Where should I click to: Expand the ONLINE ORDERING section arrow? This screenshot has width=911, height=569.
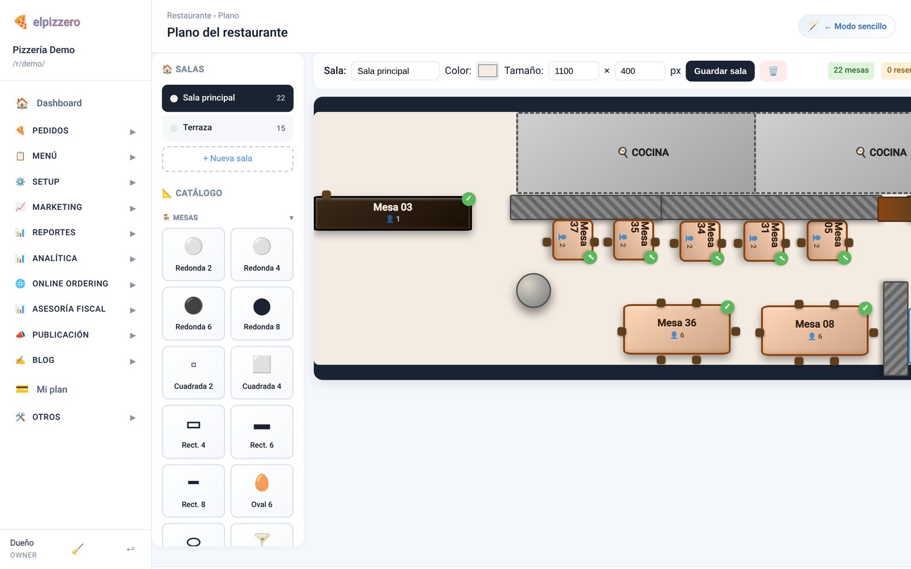point(133,284)
